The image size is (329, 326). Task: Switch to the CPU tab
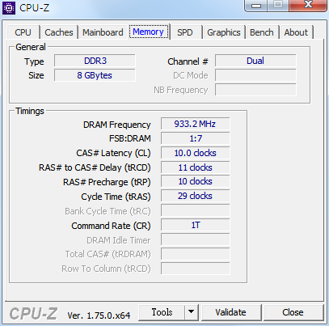[x=23, y=32]
